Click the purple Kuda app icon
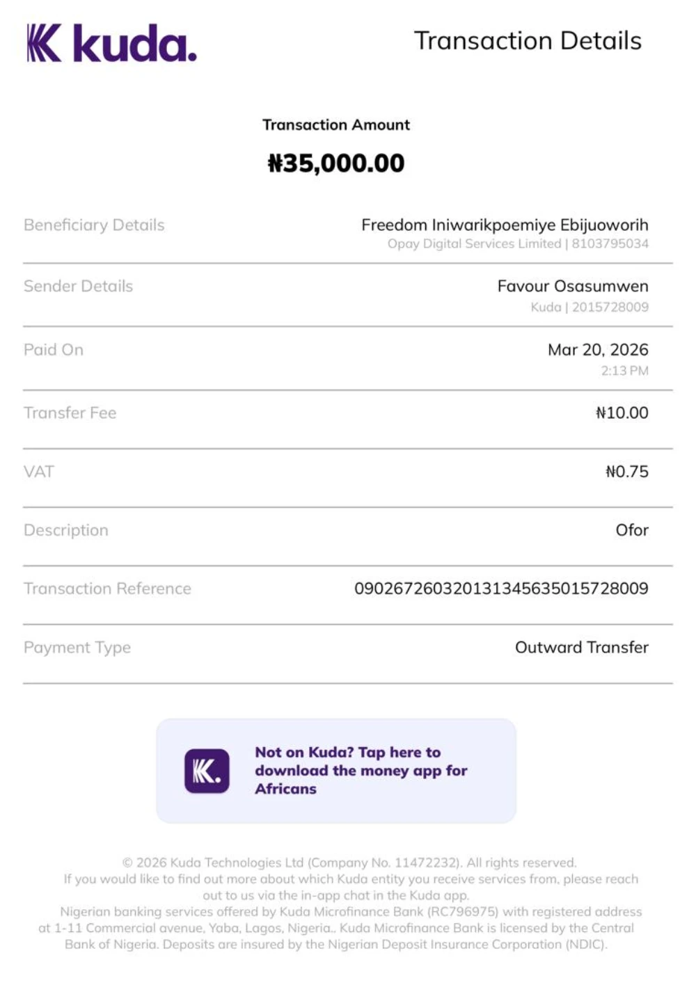 point(207,771)
